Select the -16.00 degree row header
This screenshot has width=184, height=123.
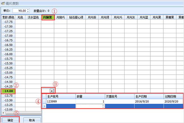click(8, 54)
